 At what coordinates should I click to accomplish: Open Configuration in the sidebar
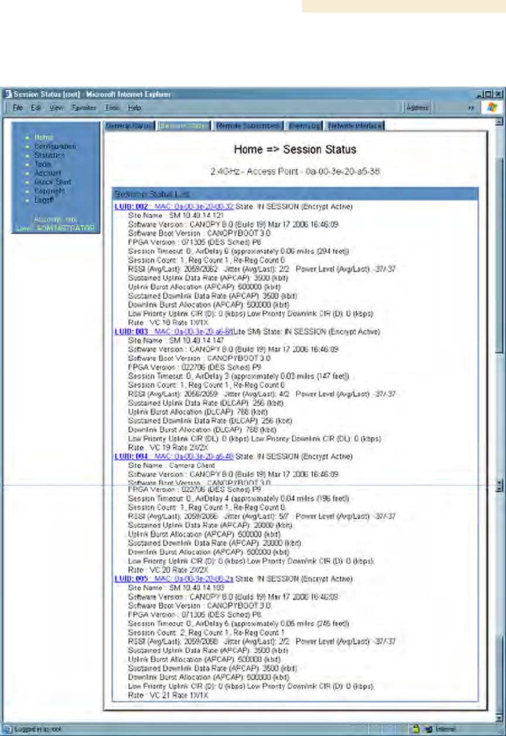point(55,146)
